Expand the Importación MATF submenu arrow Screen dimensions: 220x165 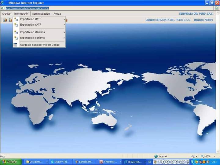[x=64, y=19]
